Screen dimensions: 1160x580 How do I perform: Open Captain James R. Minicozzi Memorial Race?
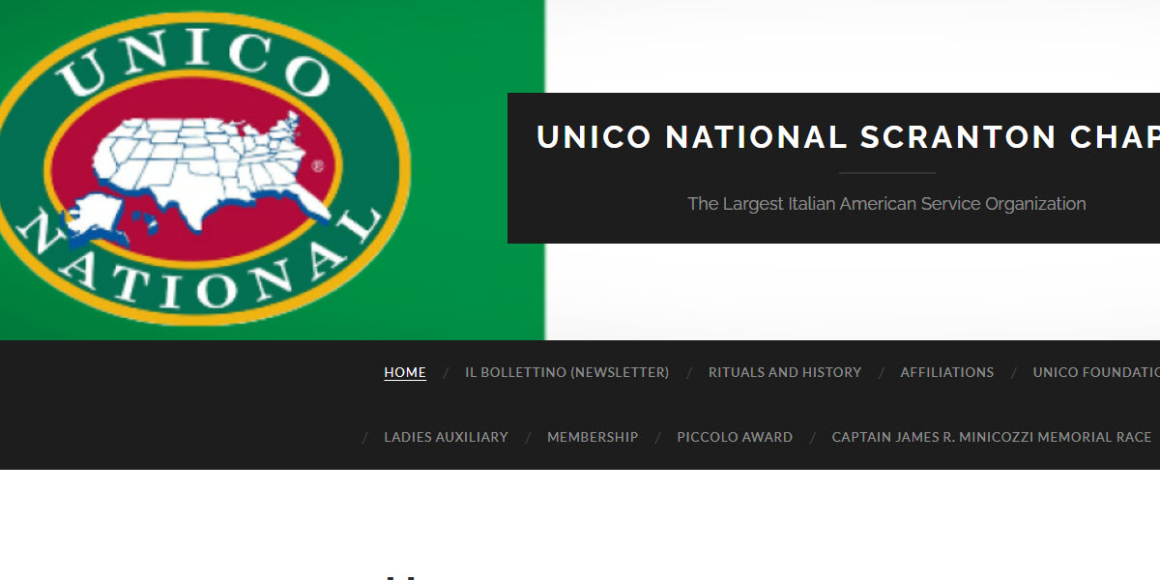point(992,437)
